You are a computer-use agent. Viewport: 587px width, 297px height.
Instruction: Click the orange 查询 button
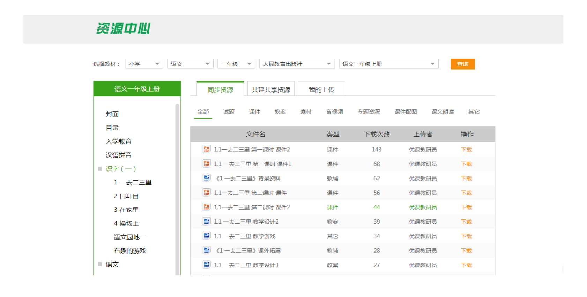(x=462, y=64)
